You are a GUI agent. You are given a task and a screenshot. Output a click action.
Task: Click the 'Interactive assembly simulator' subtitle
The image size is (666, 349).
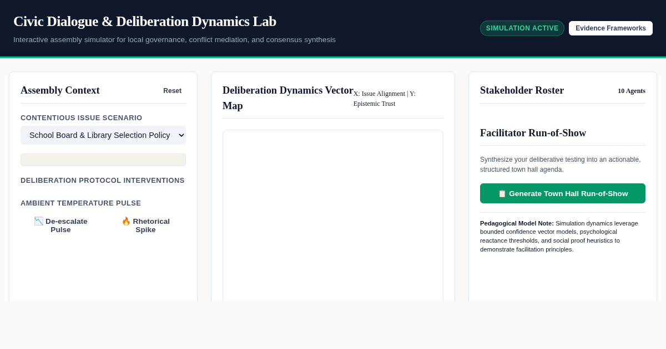pos(174,40)
